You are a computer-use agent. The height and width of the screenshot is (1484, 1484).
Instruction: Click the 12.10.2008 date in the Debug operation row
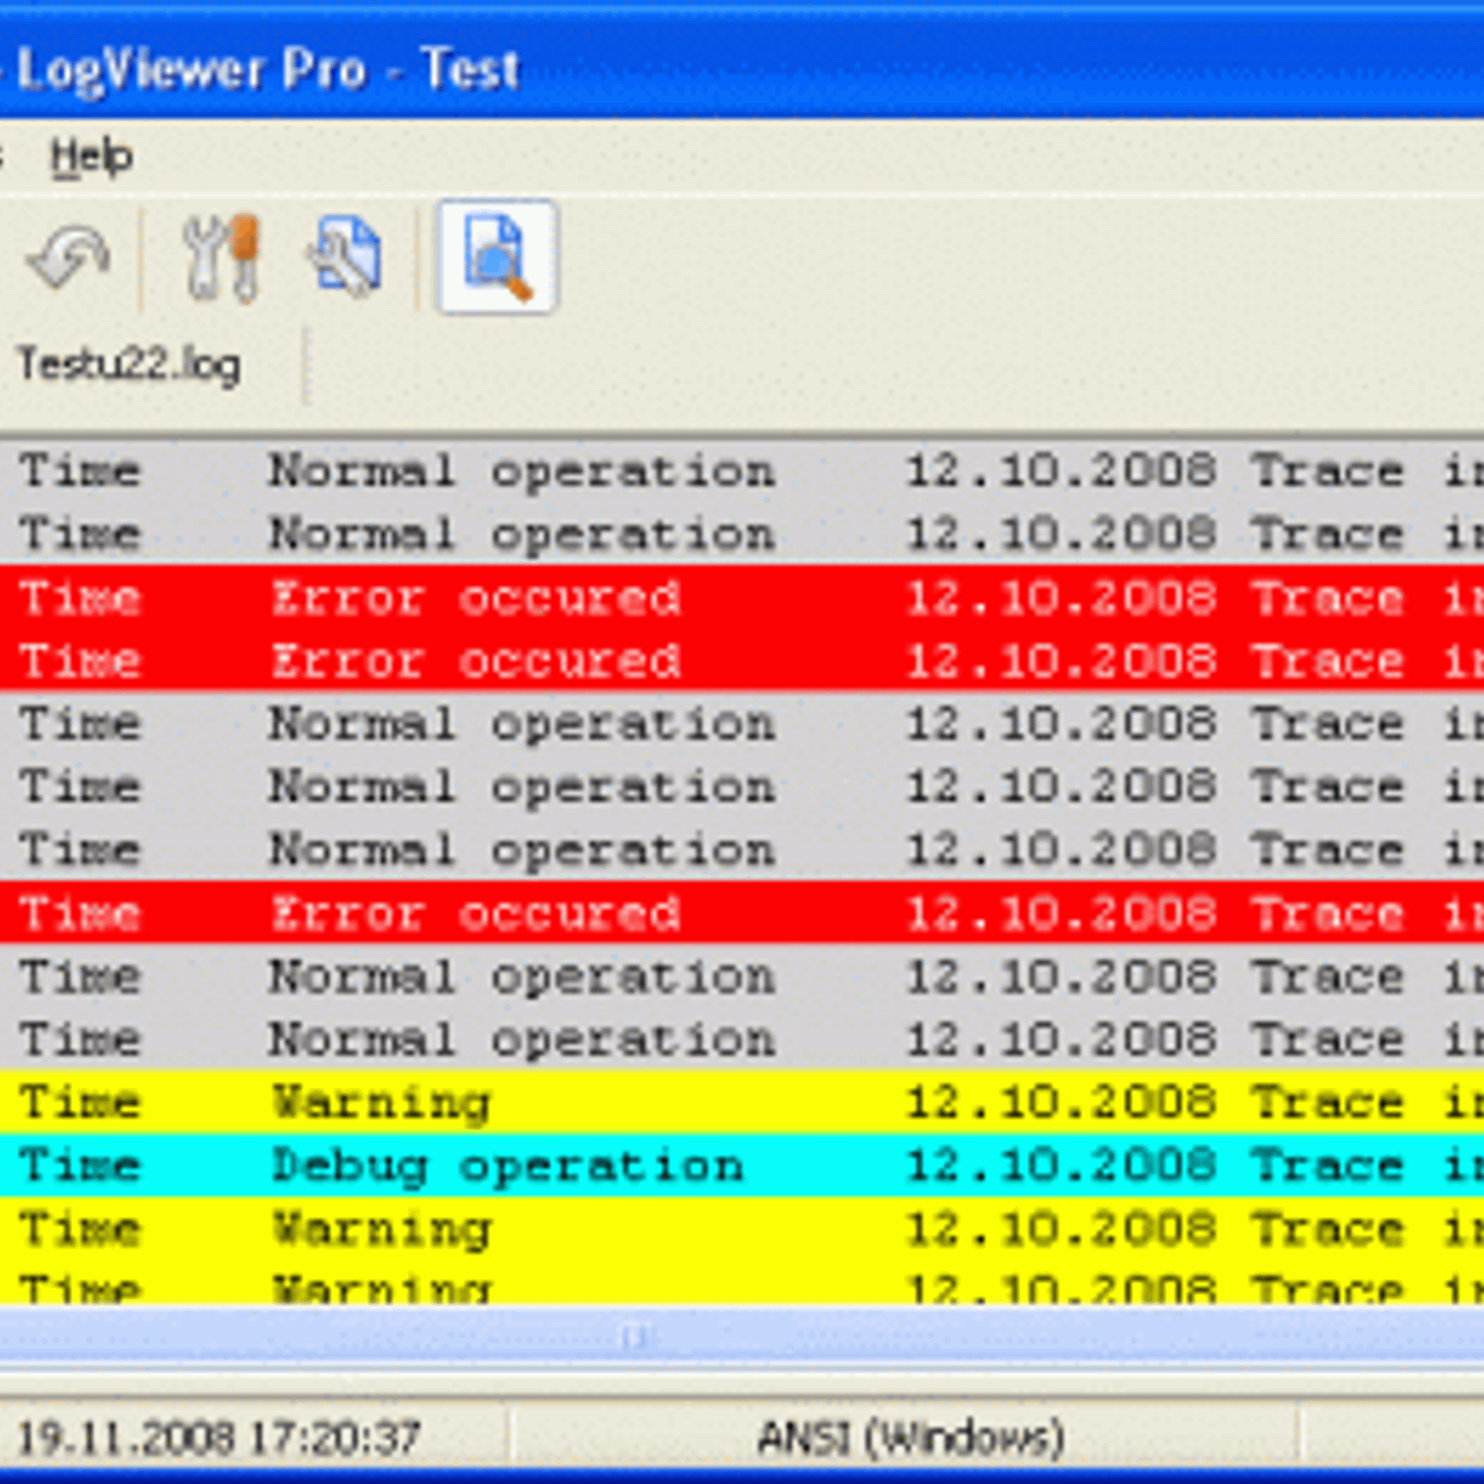(1061, 1166)
